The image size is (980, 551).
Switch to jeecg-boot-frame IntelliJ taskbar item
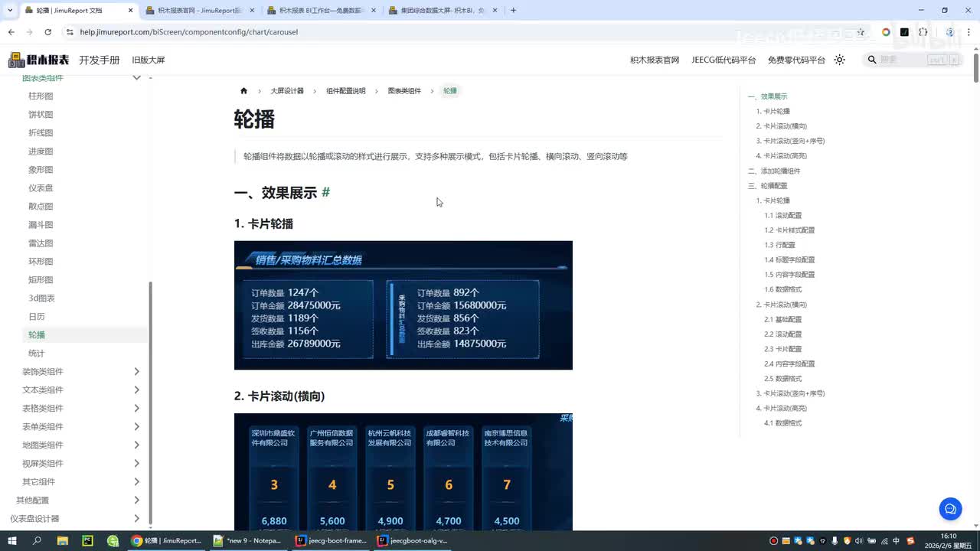click(x=332, y=540)
